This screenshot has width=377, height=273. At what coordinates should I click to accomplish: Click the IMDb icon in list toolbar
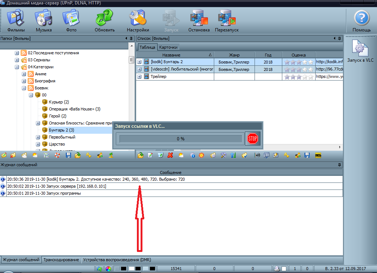[318, 156]
